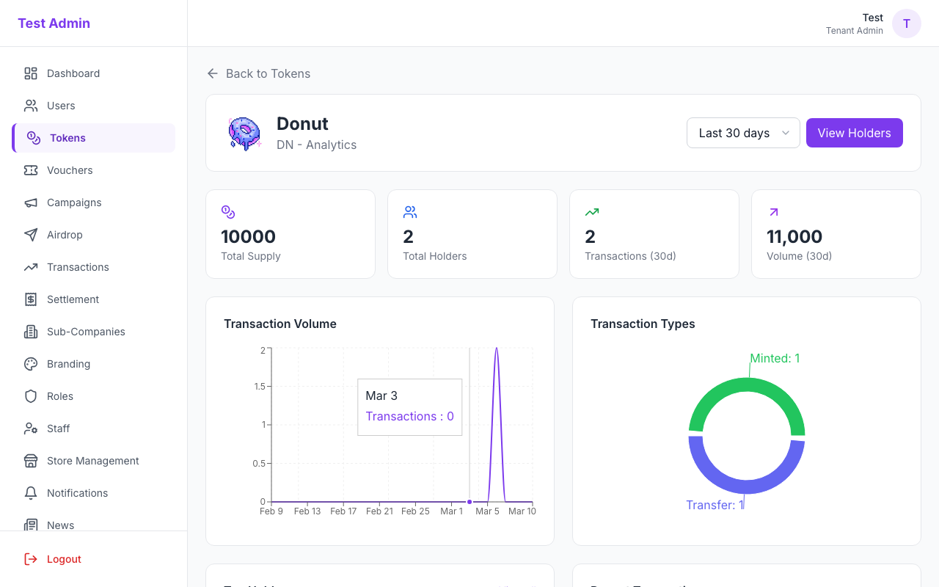
Task: Expand the time range selector chevron
Action: (785, 133)
